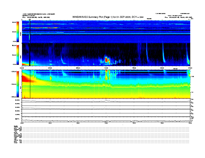Image resolution: width=205 pixels, height=158 pixels.
Task: Click the 100 label on TNR frequency axis
Action: click(193, 76)
